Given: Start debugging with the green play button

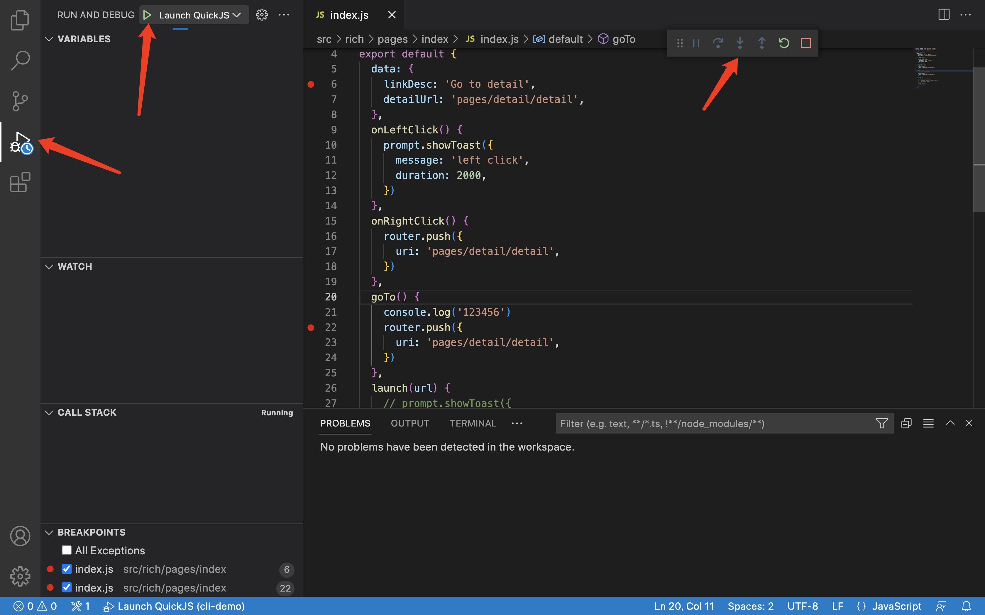Looking at the screenshot, I should (x=147, y=15).
